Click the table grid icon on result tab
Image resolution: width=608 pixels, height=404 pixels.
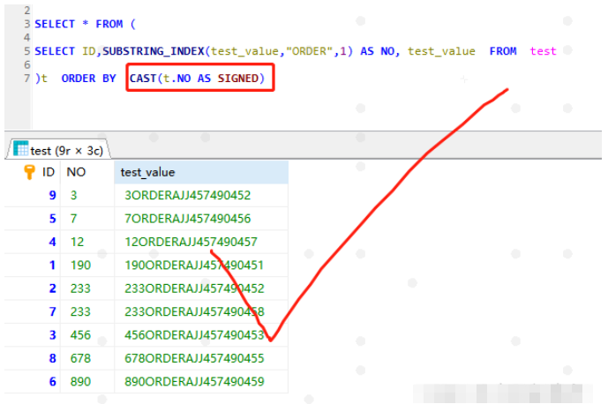coord(20,148)
